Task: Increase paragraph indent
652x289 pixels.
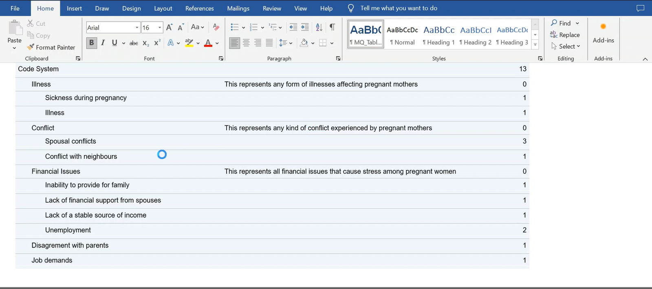Action: tap(305, 27)
